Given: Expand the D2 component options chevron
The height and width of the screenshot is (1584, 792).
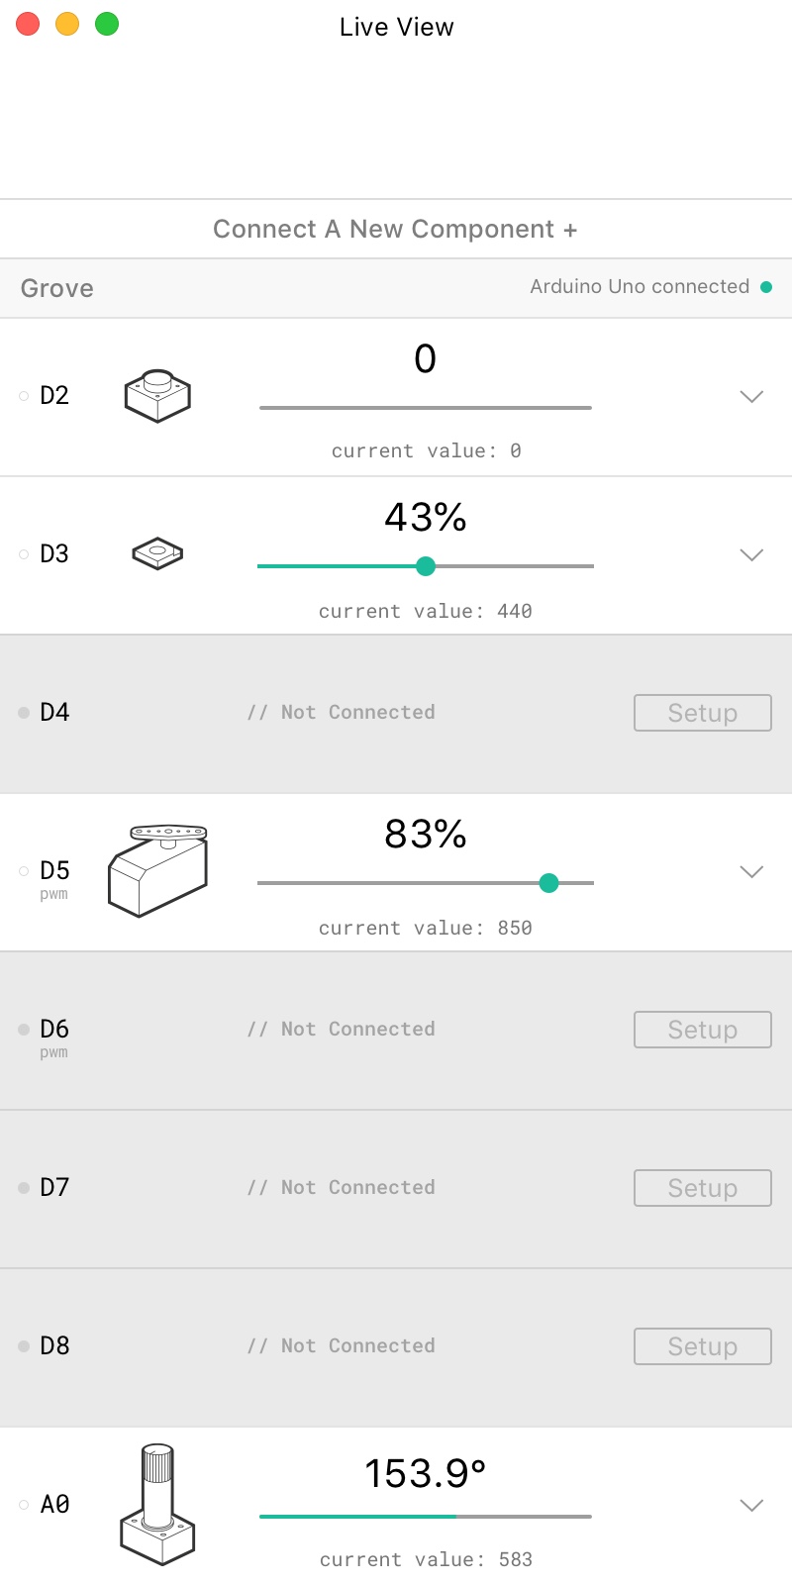Looking at the screenshot, I should pyautogui.click(x=751, y=397).
